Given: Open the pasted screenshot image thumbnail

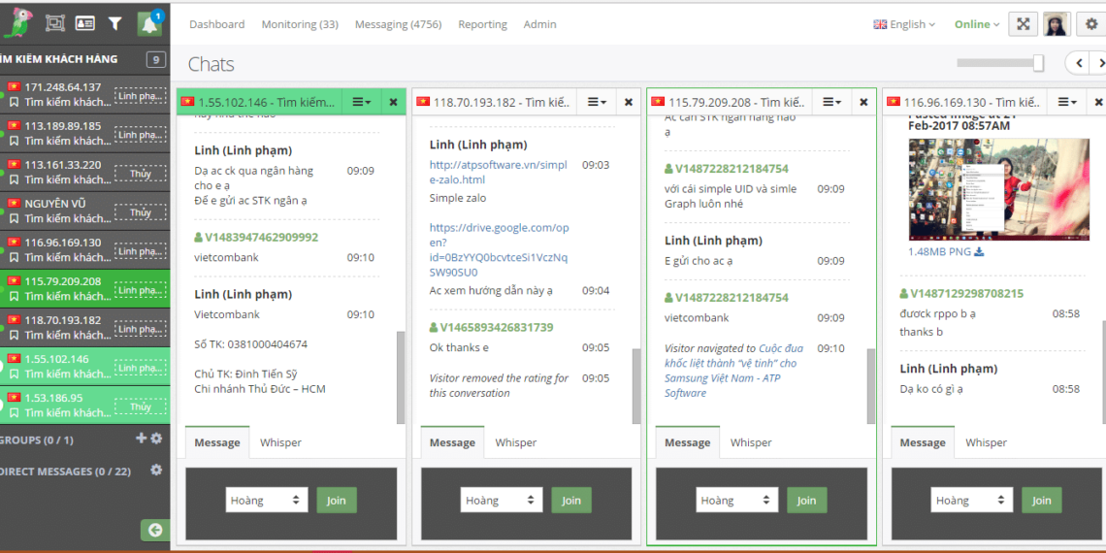Looking at the screenshot, I should pos(998,189).
